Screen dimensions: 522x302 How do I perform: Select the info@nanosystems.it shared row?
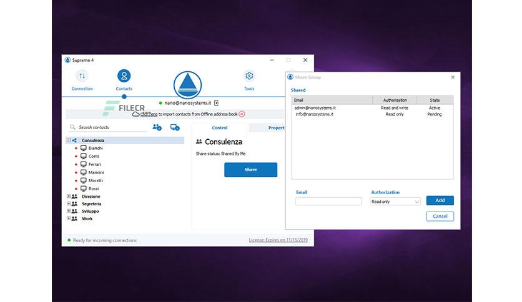(x=372, y=114)
